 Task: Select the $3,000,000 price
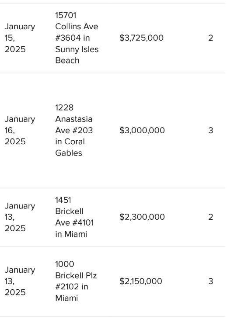click(x=142, y=130)
